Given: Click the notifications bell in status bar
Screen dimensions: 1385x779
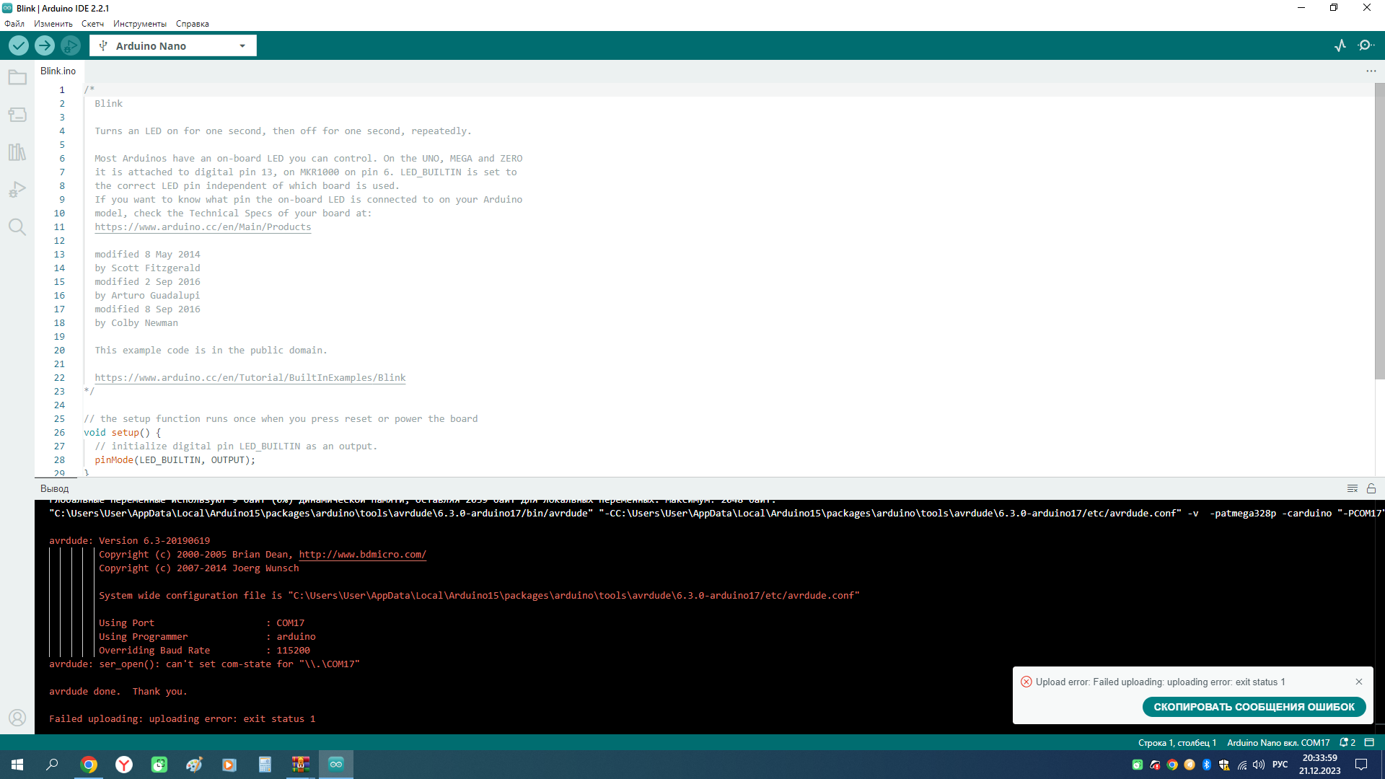Looking at the screenshot, I should coord(1347,742).
